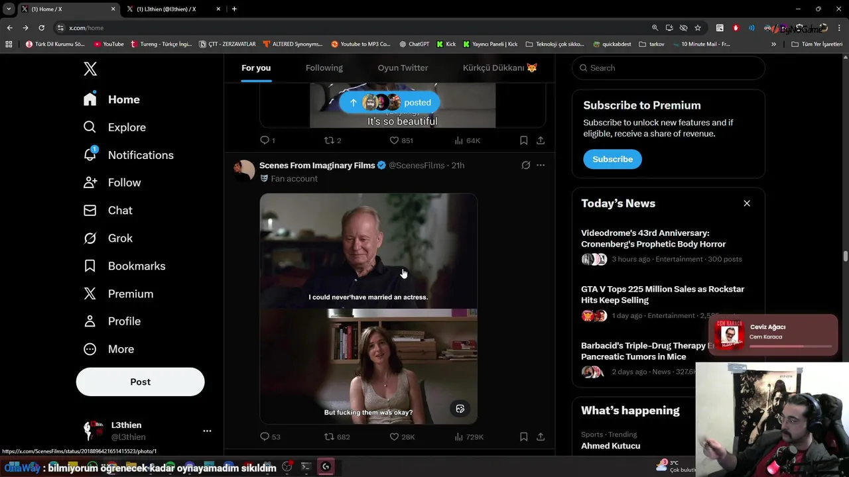Repost the post with 682 reposts
The image size is (849, 477).
(336, 437)
